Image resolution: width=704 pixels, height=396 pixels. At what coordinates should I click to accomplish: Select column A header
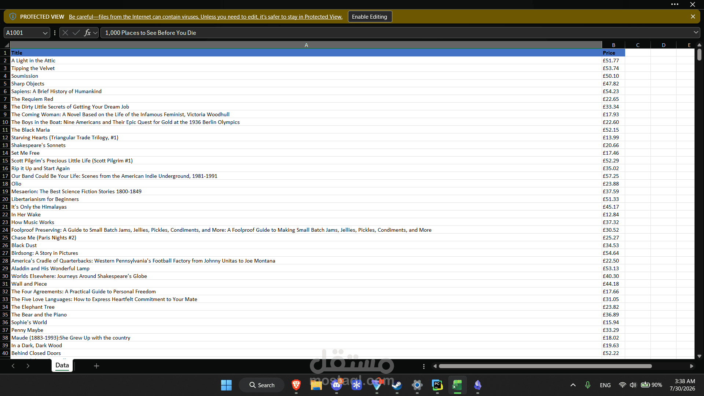306,45
